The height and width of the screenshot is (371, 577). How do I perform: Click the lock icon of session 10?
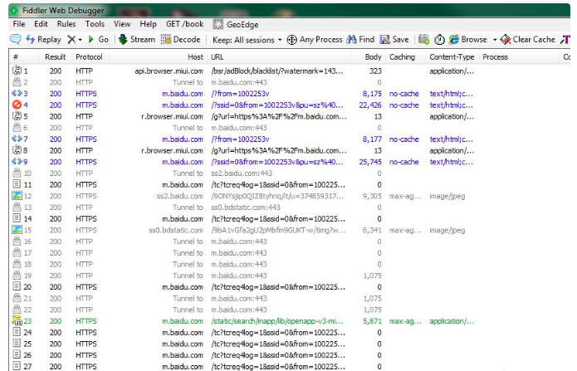point(17,173)
